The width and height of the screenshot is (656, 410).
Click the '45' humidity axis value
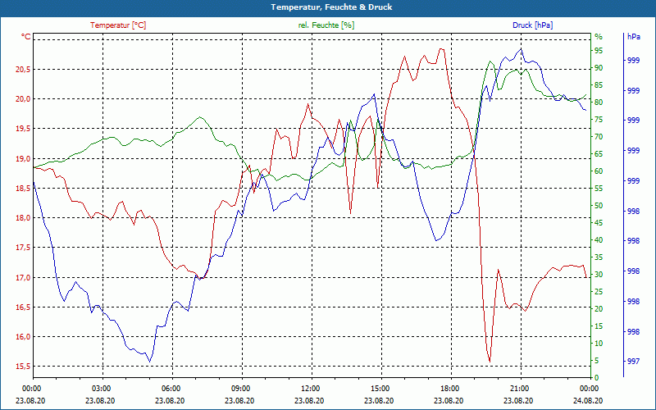(x=599, y=222)
